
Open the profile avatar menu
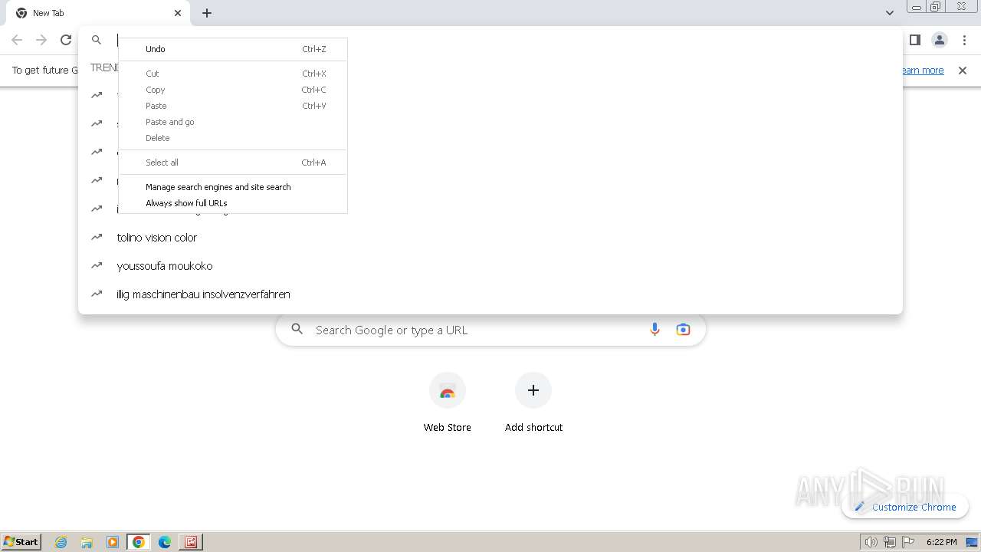click(940, 40)
